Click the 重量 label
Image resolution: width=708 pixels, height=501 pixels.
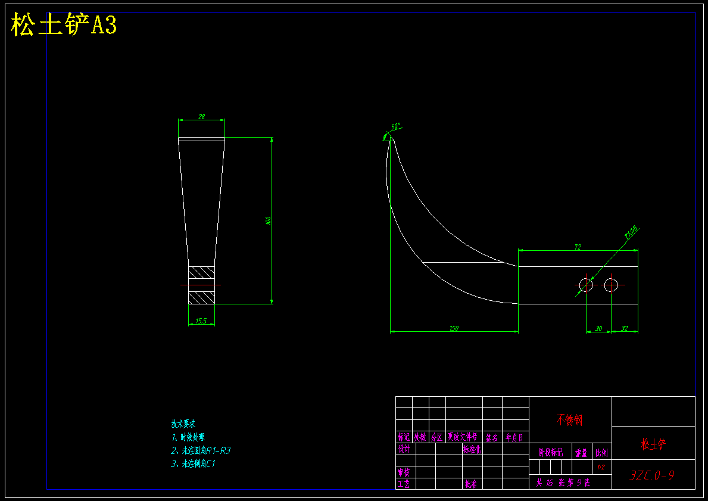click(581, 452)
